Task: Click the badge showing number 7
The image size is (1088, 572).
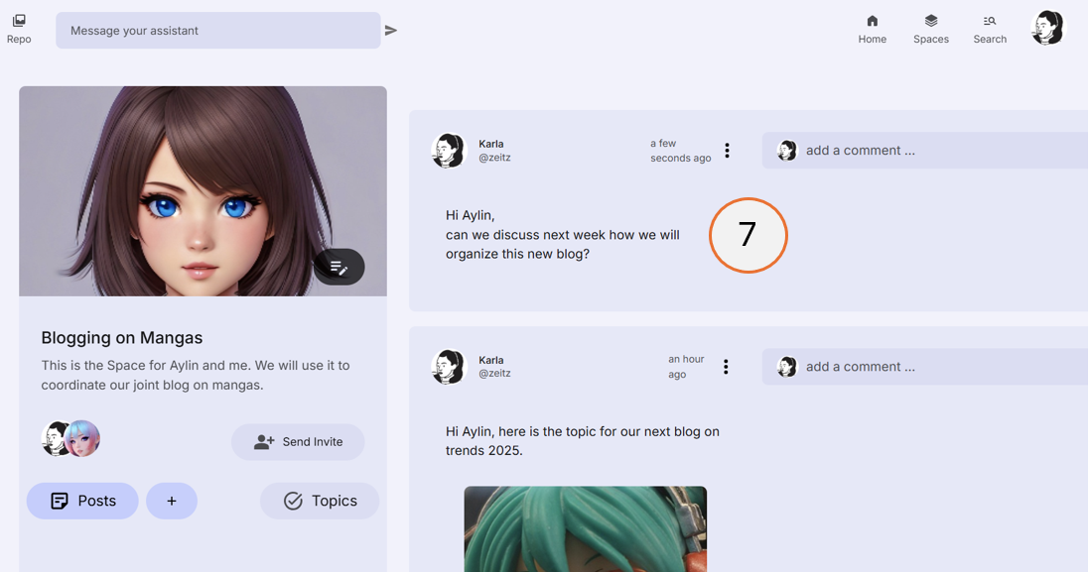Action: coord(748,236)
